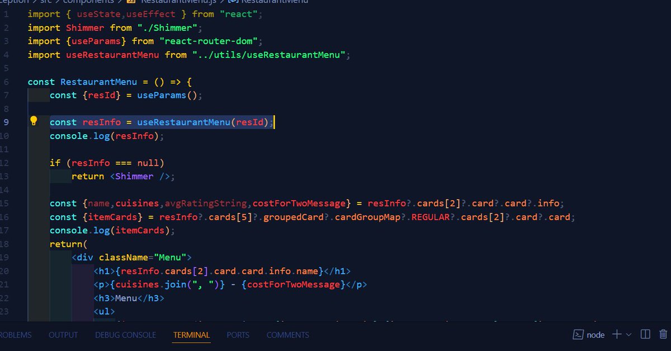Click useRestaurantMenu(resId) call on line 9
The width and height of the screenshot is (671, 351).
point(203,122)
